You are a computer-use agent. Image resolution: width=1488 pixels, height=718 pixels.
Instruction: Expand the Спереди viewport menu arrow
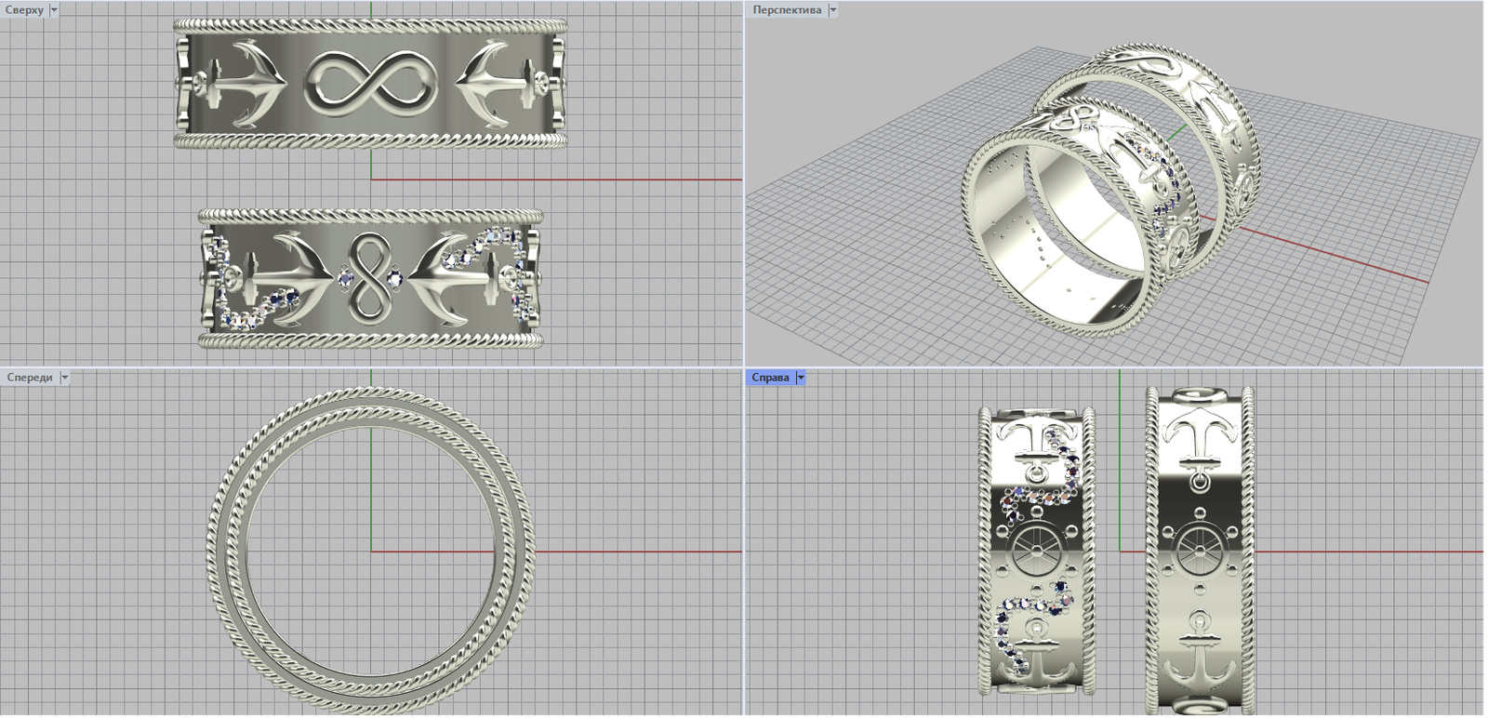coord(64,378)
